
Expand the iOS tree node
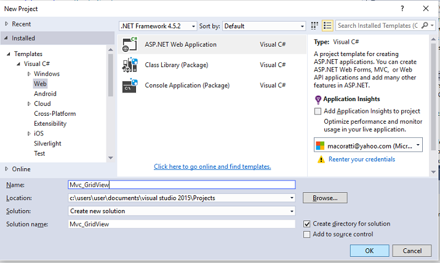[29, 134]
